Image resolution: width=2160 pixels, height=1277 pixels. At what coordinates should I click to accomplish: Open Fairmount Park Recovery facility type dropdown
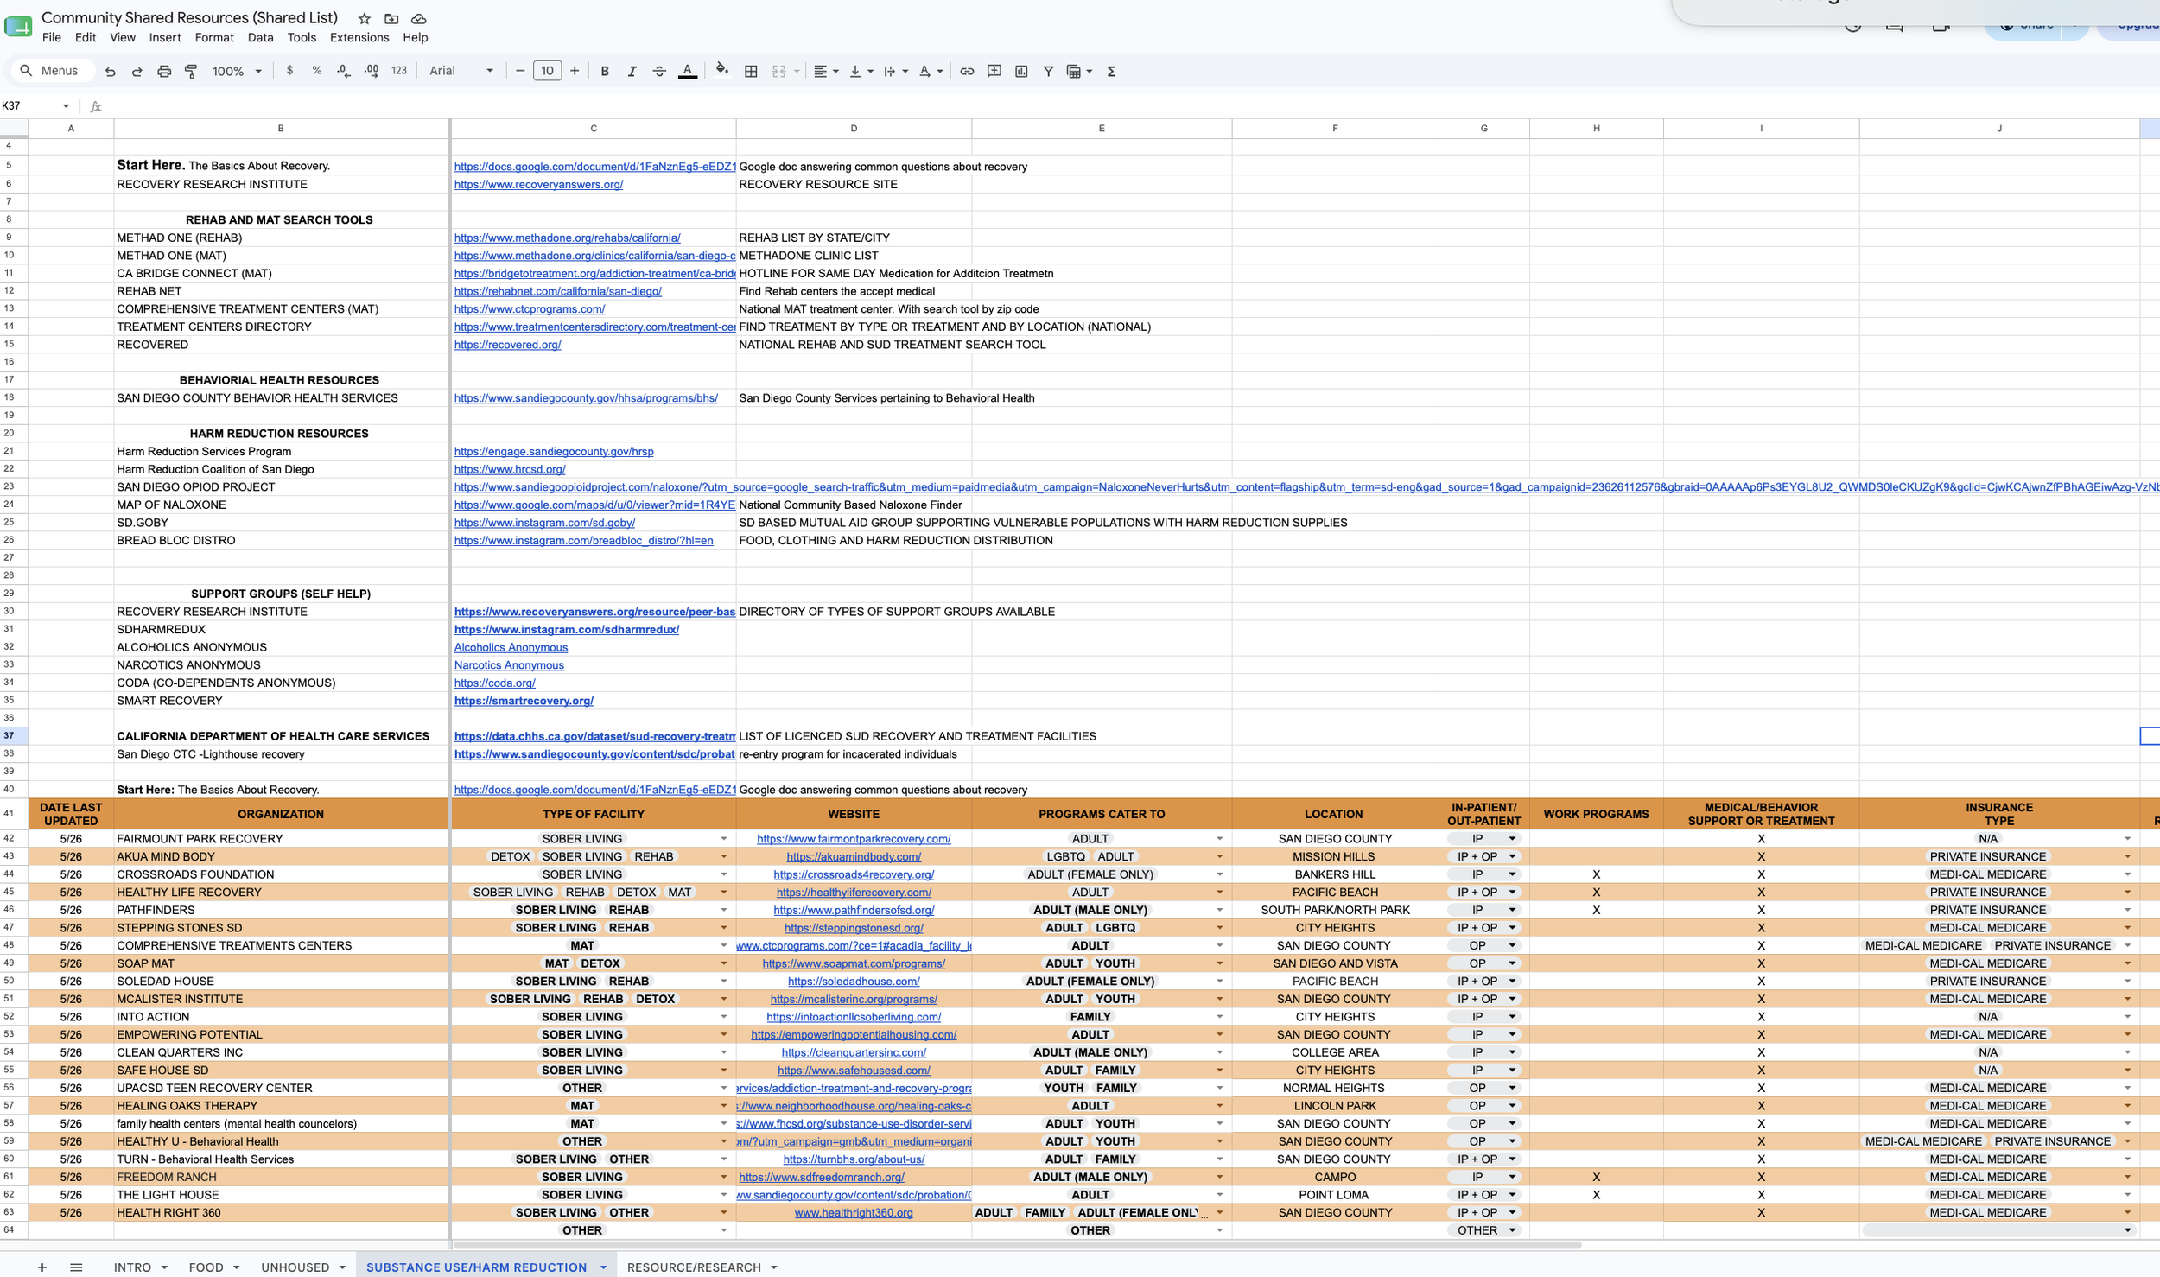point(724,838)
